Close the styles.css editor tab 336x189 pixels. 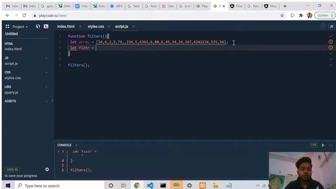pos(109,27)
